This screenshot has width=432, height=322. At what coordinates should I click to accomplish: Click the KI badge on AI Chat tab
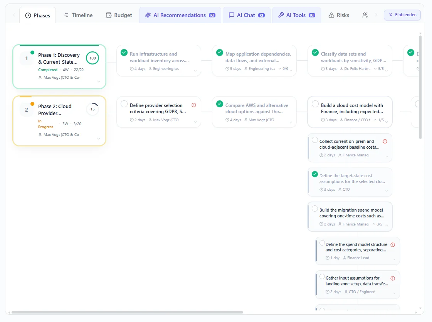point(261,15)
